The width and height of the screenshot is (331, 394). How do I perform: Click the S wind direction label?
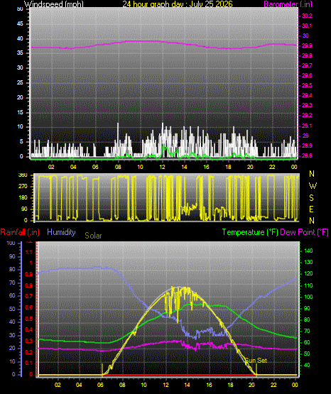(x=311, y=198)
